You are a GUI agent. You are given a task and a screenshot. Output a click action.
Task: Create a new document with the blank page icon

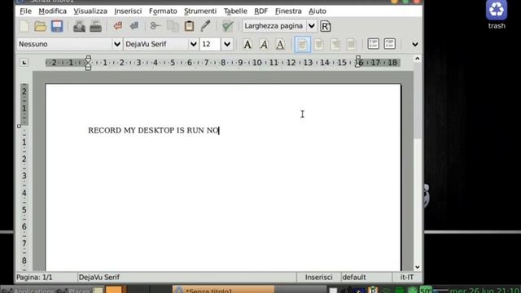24,26
